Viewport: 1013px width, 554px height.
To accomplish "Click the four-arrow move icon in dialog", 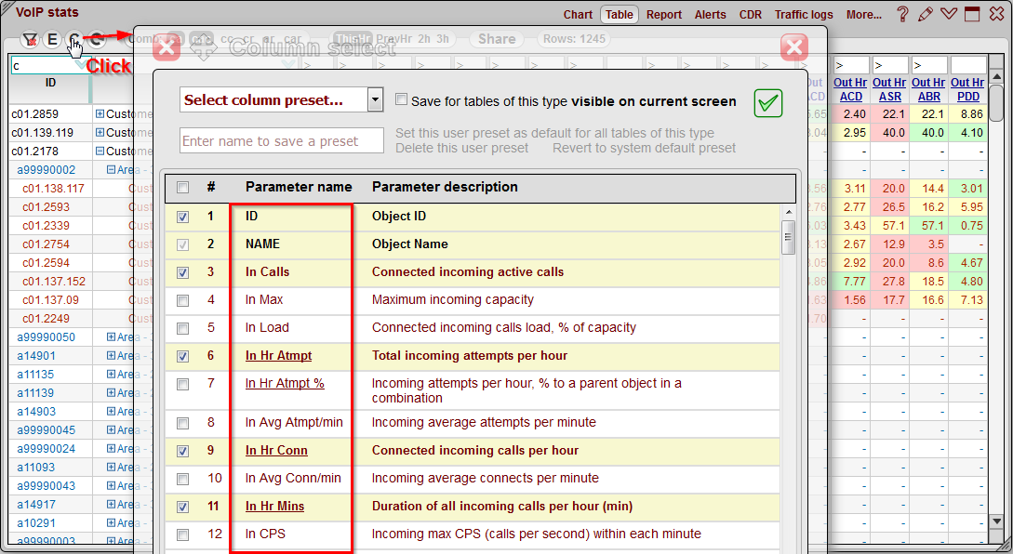I will 204,48.
